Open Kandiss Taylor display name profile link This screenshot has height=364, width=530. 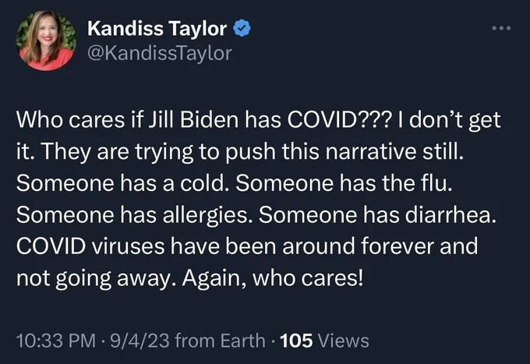tap(157, 30)
